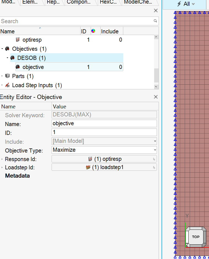The width and height of the screenshot is (209, 259).
Task: Click the Metadata section heading
Action: 17,176
